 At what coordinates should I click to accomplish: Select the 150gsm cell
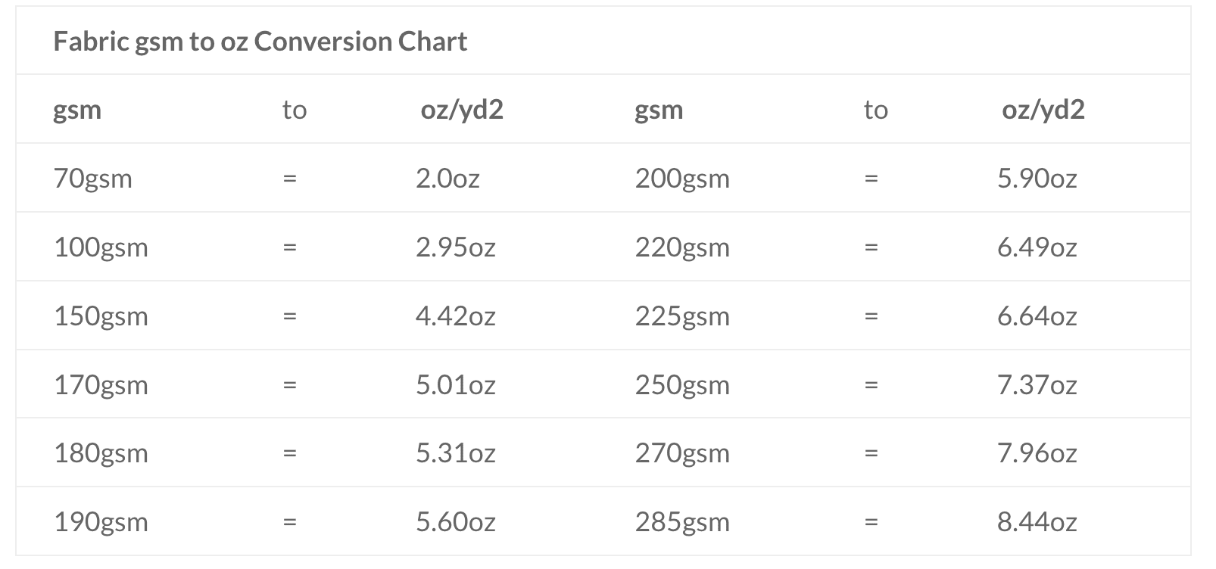tap(101, 316)
